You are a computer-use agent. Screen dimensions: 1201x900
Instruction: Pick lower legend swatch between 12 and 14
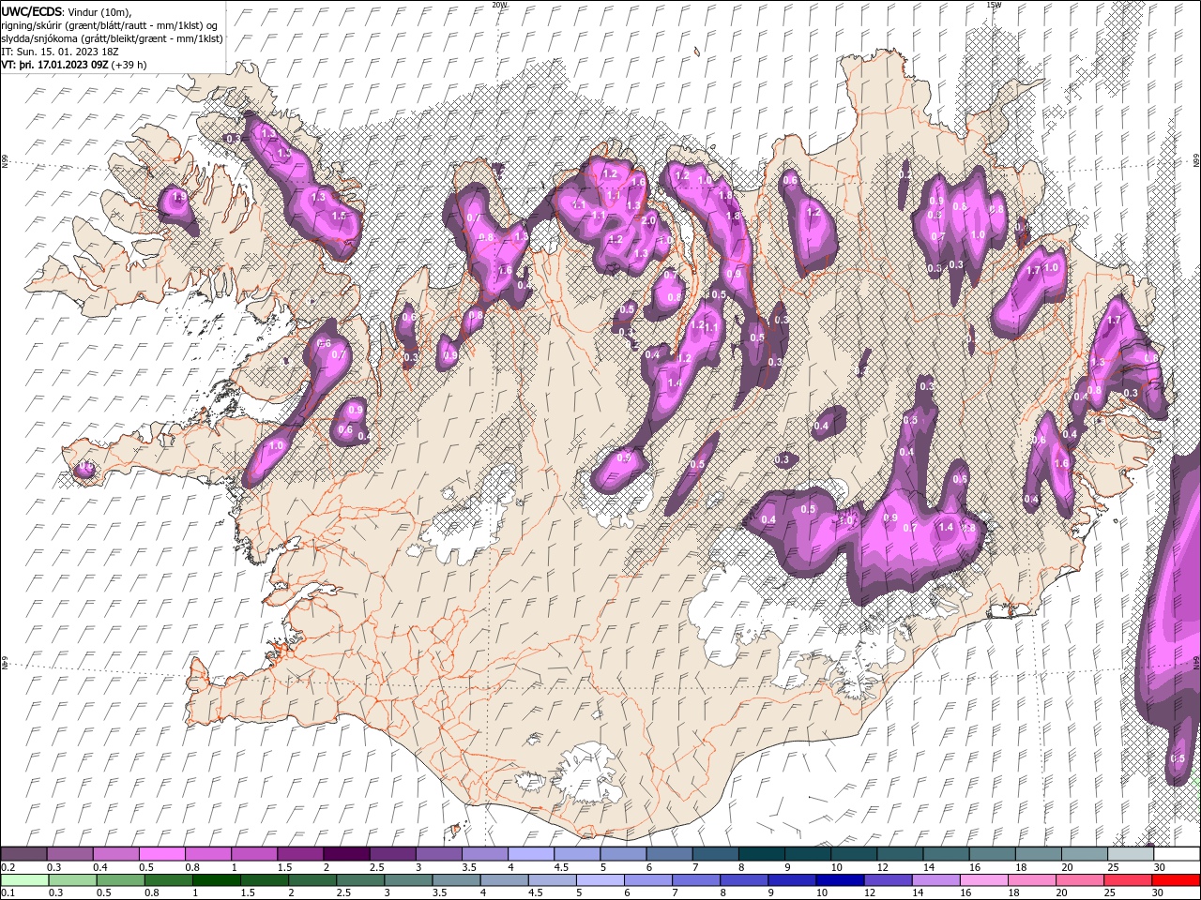click(x=888, y=880)
